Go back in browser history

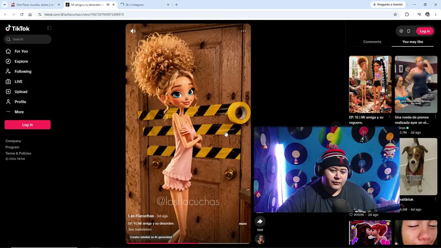[x=5, y=14]
